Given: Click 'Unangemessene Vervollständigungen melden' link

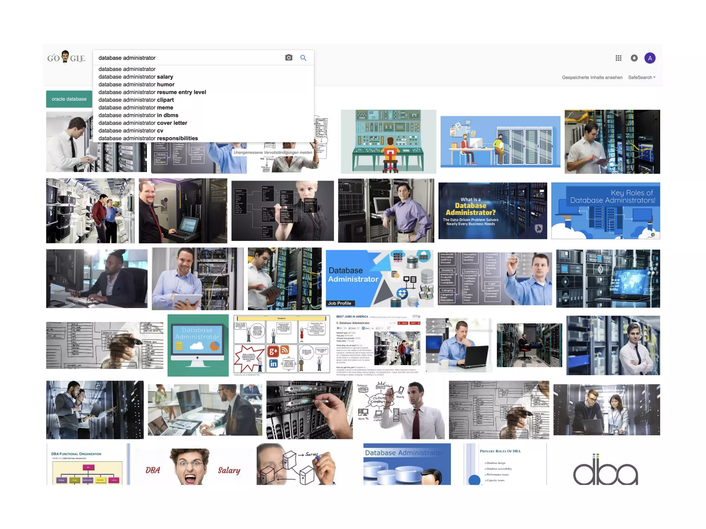Looking at the screenshot, I should coord(273,153).
